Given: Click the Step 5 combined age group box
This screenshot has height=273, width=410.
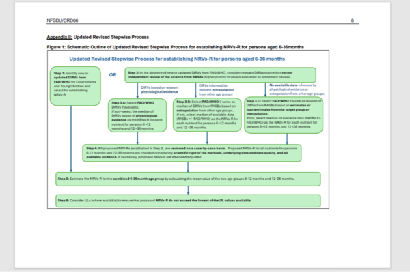Looking at the screenshot, I should (187, 177).
